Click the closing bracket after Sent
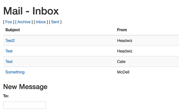Image resolution: width=179 pixels, height=110 pixels. pos(61,22)
